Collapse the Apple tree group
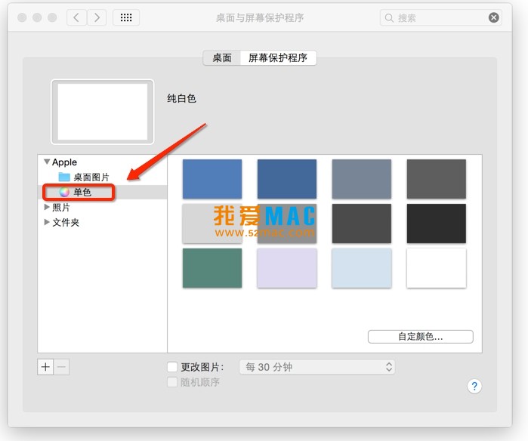Viewport: 528px width, 441px height. click(x=47, y=162)
